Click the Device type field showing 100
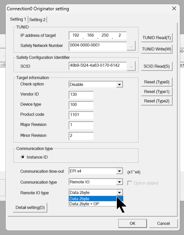Screen dimensions: 184x235 pos(81,105)
